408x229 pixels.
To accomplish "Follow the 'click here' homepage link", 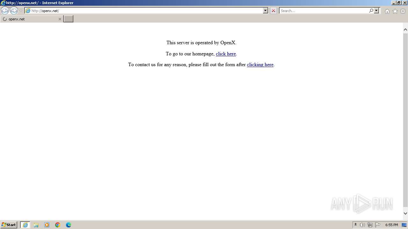I will point(226,54).
